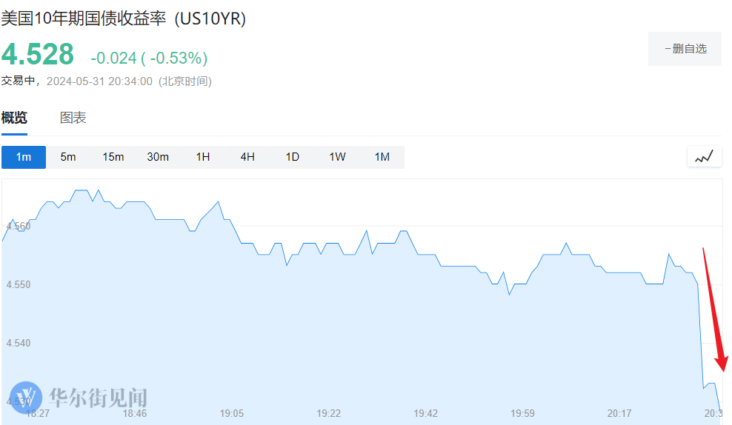Switch chart to 1H interval
Viewport: 732px width, 425px height.
(x=203, y=157)
